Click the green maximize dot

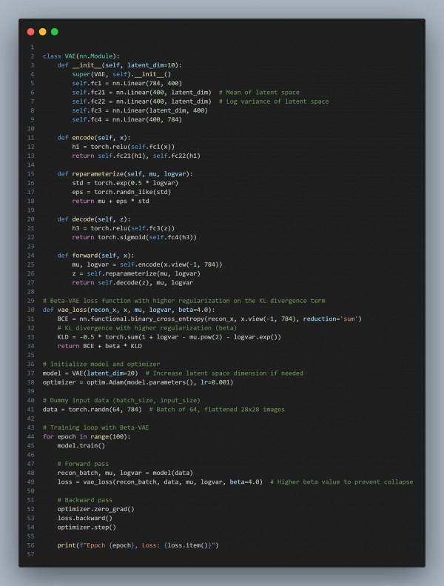click(55, 32)
